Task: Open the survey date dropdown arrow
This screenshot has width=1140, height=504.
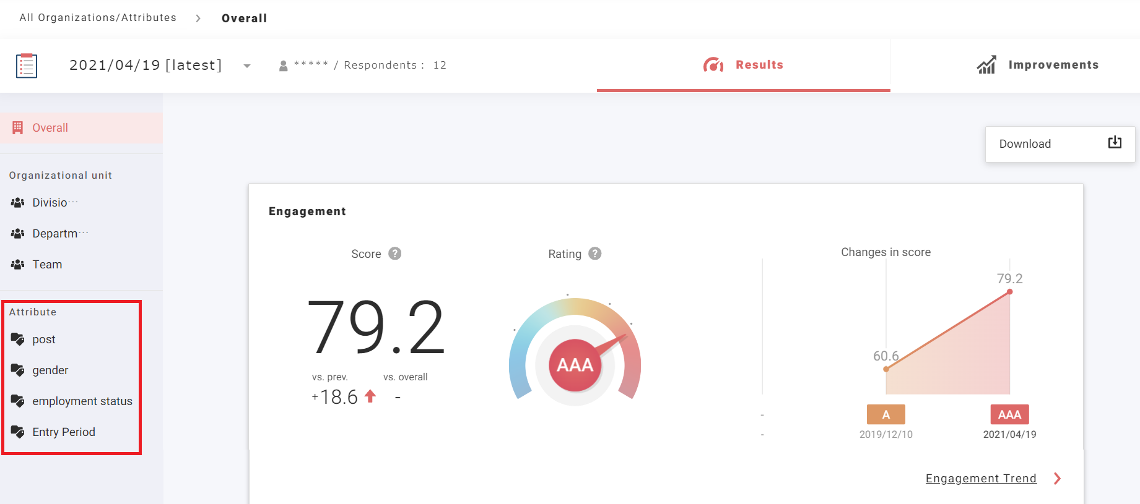Action: coord(247,66)
